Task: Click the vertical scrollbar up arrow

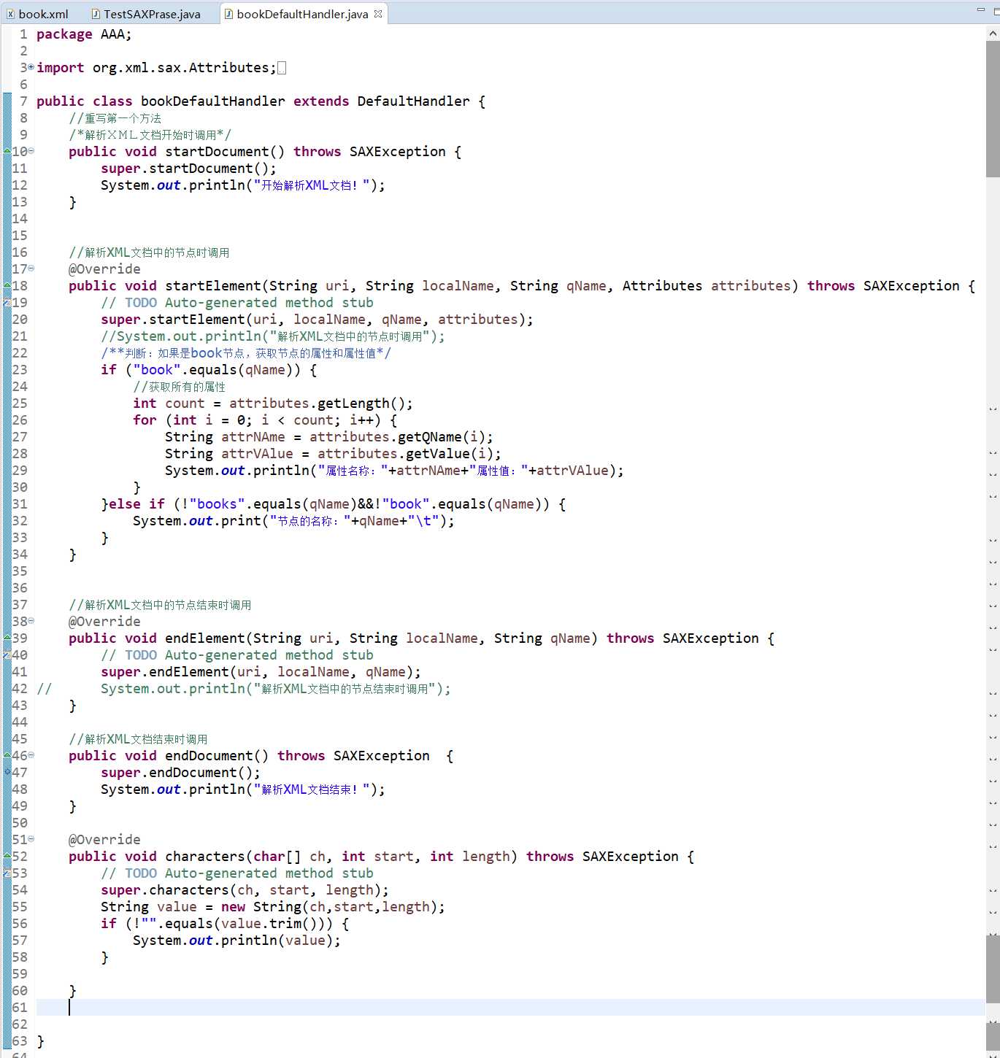Action: (993, 34)
